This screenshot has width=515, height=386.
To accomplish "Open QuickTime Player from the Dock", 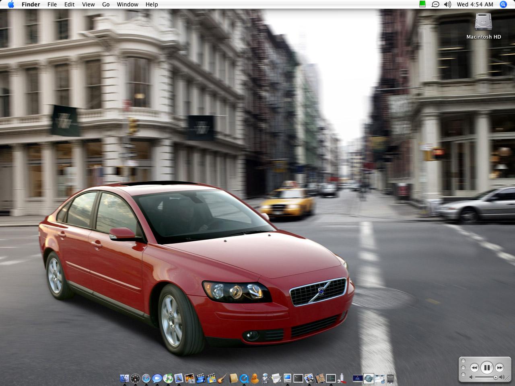I will click(x=244, y=378).
